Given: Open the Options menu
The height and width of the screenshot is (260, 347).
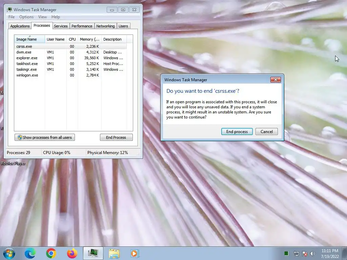Looking at the screenshot, I should (x=26, y=17).
